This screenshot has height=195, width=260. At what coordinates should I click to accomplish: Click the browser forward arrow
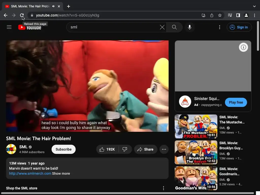click(x=14, y=15)
